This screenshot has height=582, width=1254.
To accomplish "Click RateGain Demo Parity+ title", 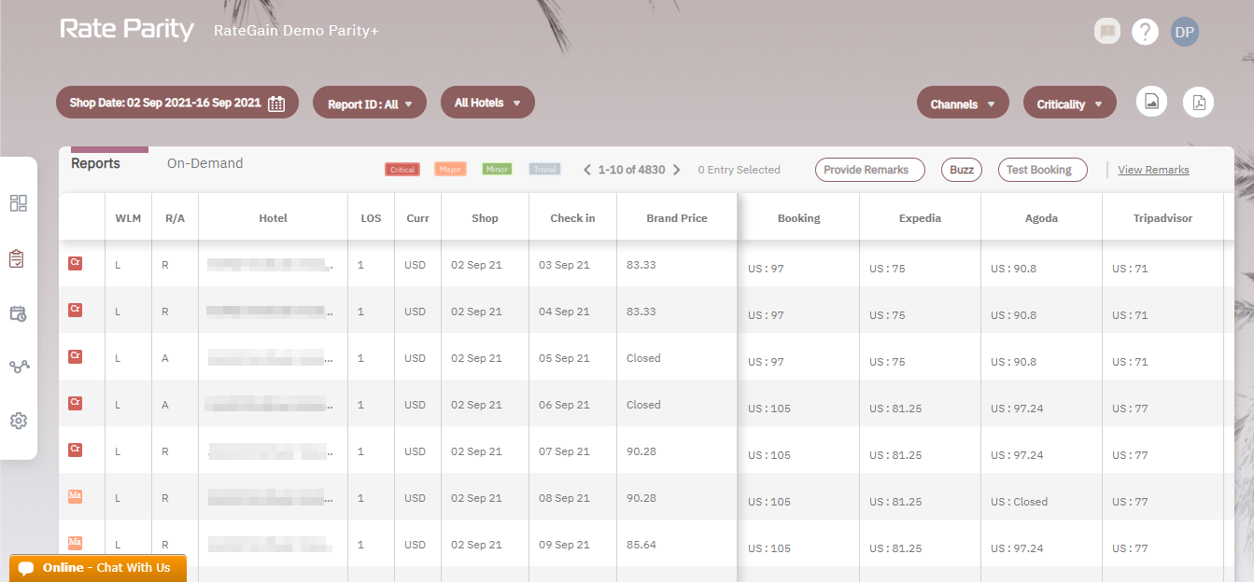I will pyautogui.click(x=296, y=31).
